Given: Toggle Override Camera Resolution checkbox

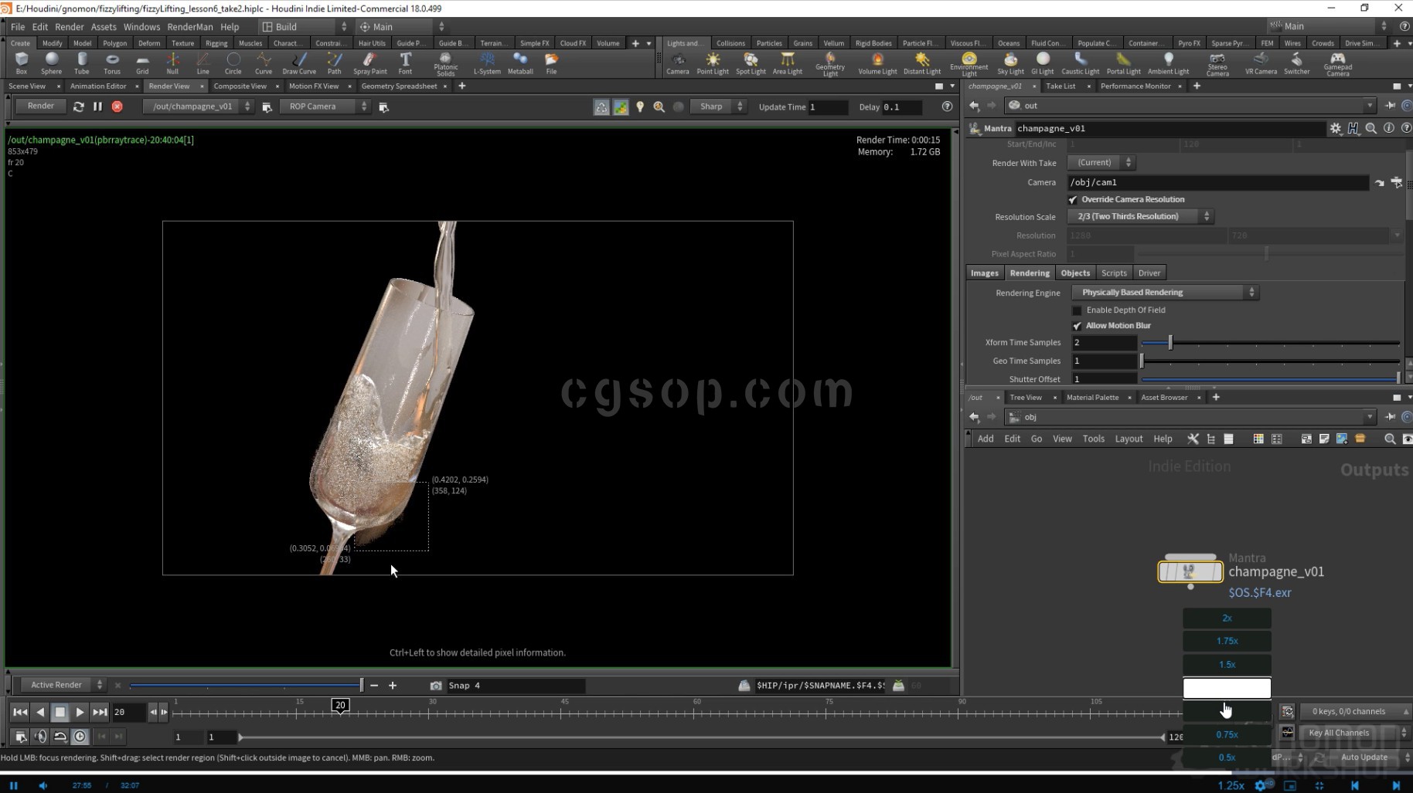Looking at the screenshot, I should tap(1073, 200).
